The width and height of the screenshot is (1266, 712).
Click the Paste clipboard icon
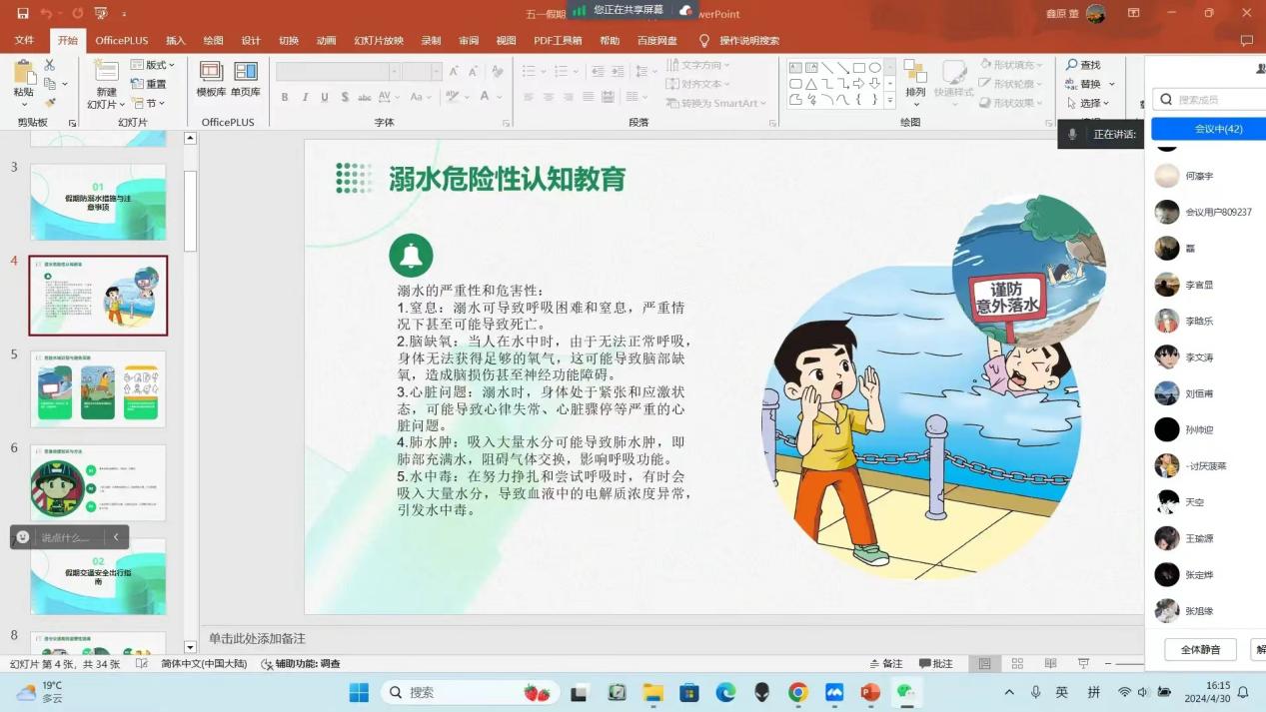pyautogui.click(x=23, y=72)
